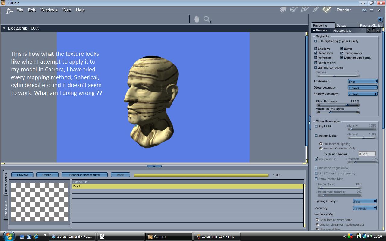Switch to zbrush help3 Paint taskbar window
The width and height of the screenshot is (386, 241).
(217, 236)
